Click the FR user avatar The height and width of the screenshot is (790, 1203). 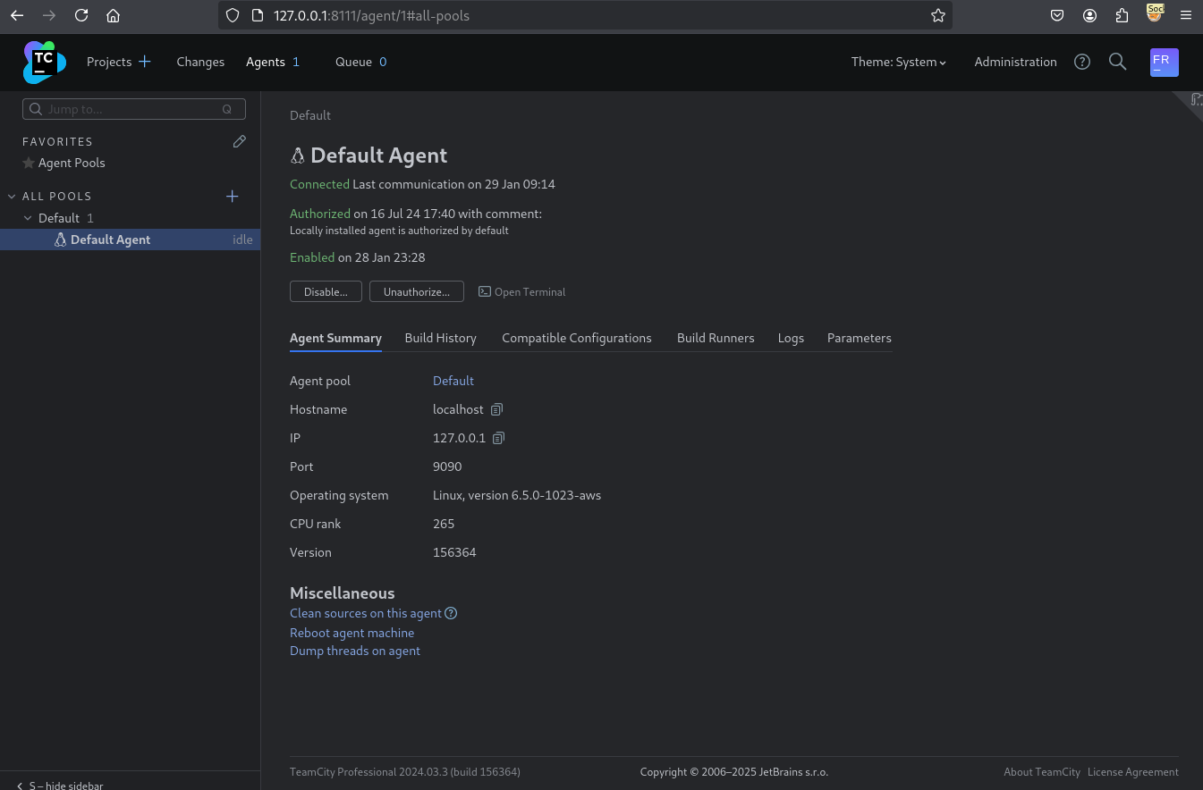pos(1165,63)
